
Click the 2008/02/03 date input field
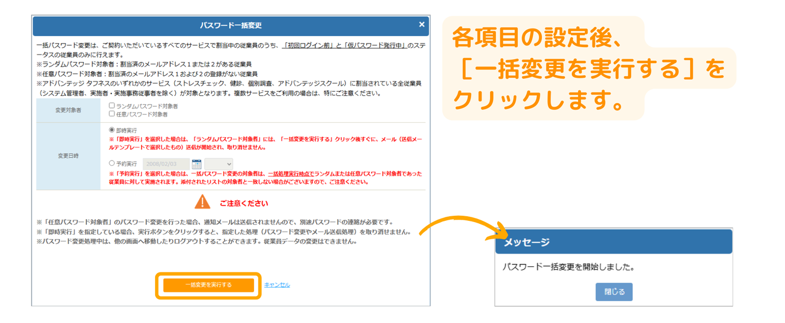(166, 164)
